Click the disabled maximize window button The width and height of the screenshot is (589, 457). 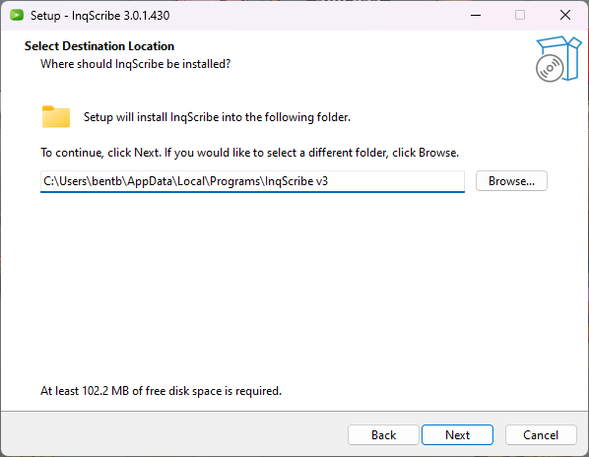(520, 16)
